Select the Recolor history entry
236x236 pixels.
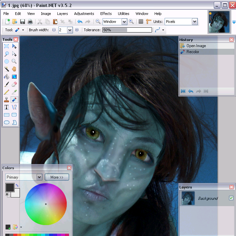tap(207, 52)
